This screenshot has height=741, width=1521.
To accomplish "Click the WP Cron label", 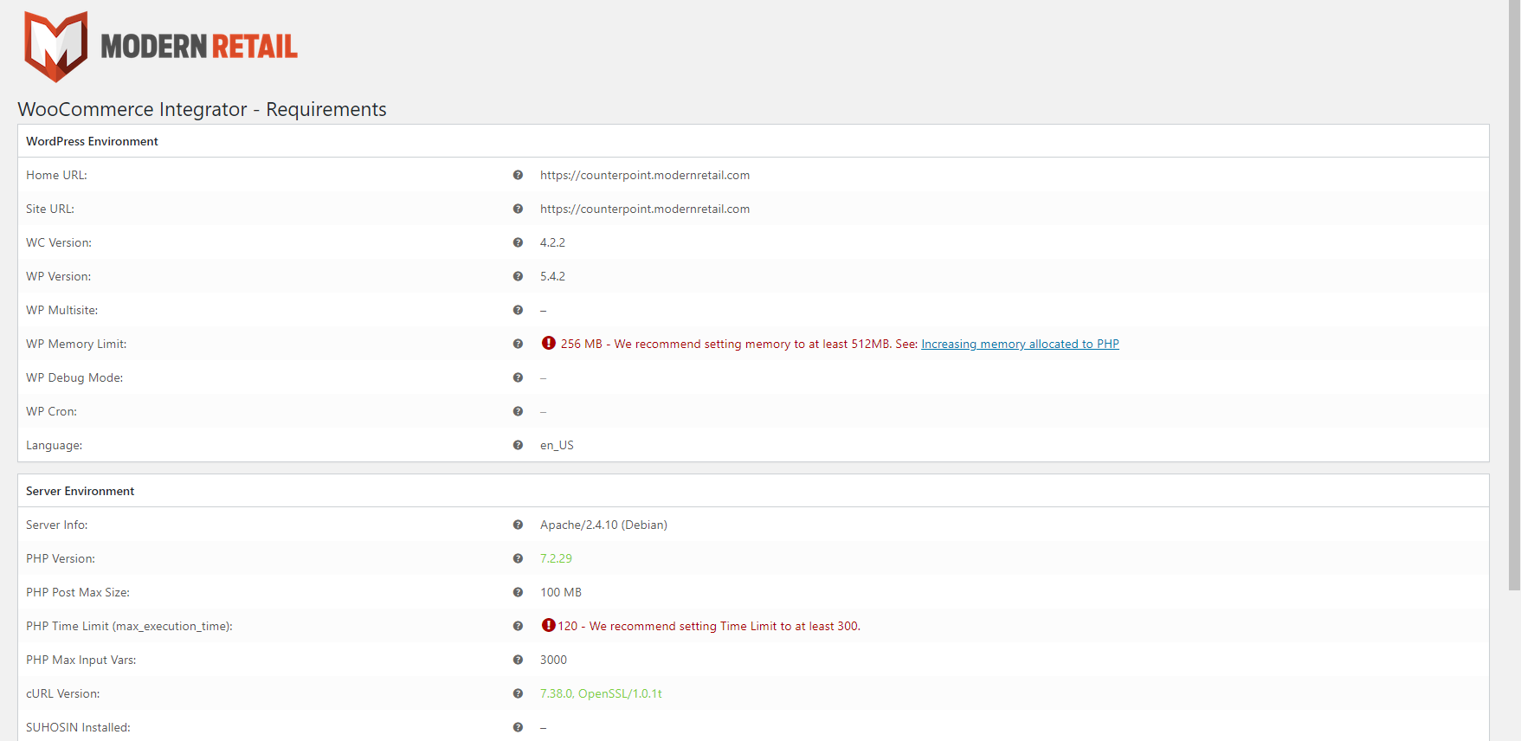I will click(x=51, y=411).
